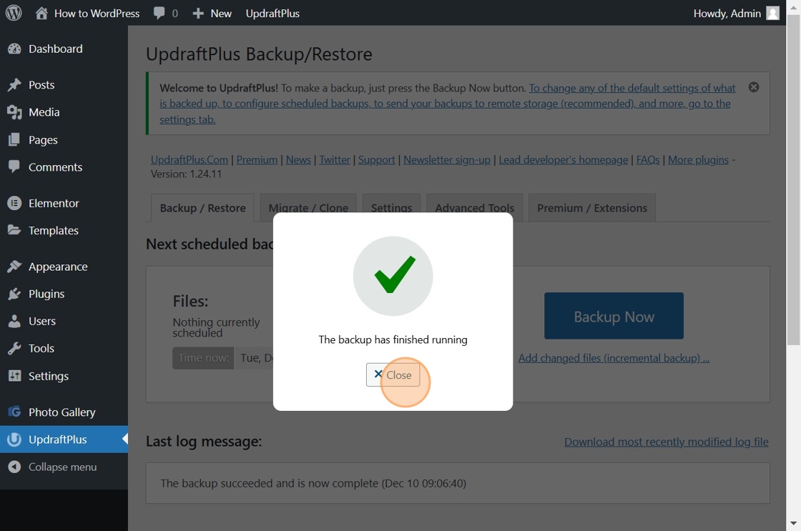Click the WordPress logo icon

point(14,13)
